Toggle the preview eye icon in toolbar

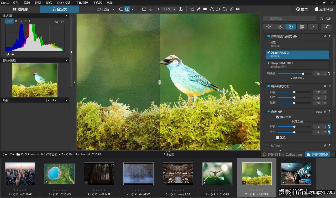click(238, 9)
